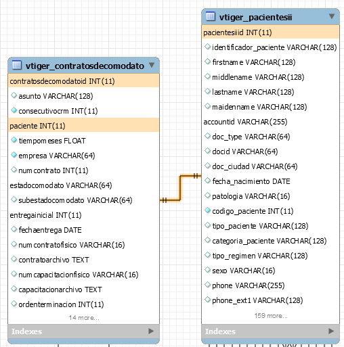Click the vtiger_contratosdecomodato table icon
Image resolution: width=344 pixels, height=347 pixels.
tap(17, 65)
